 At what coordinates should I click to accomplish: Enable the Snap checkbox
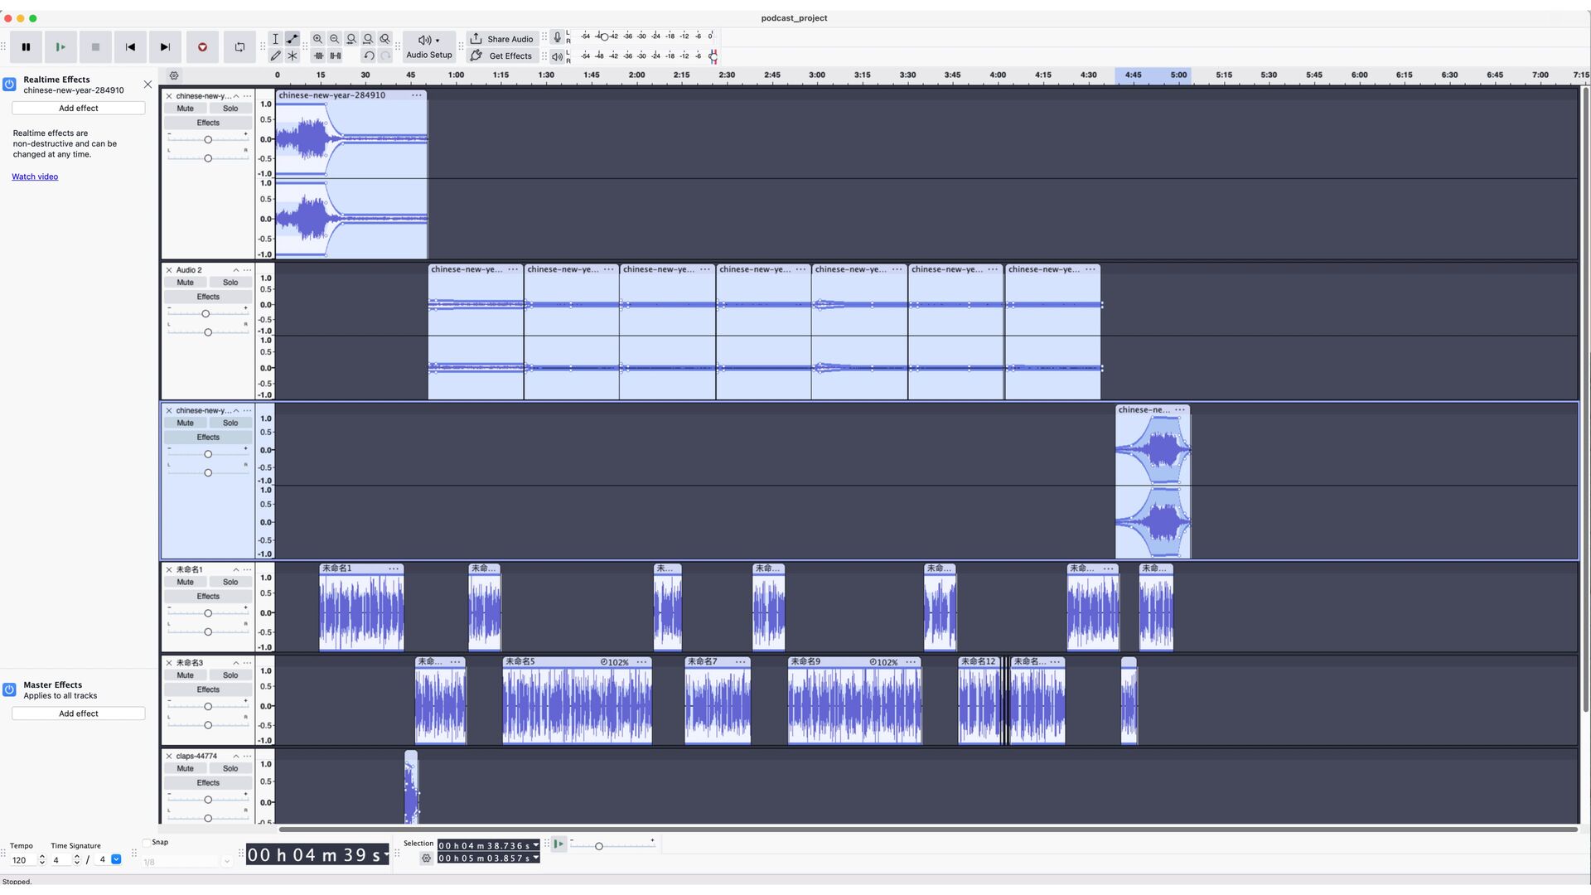click(x=147, y=843)
